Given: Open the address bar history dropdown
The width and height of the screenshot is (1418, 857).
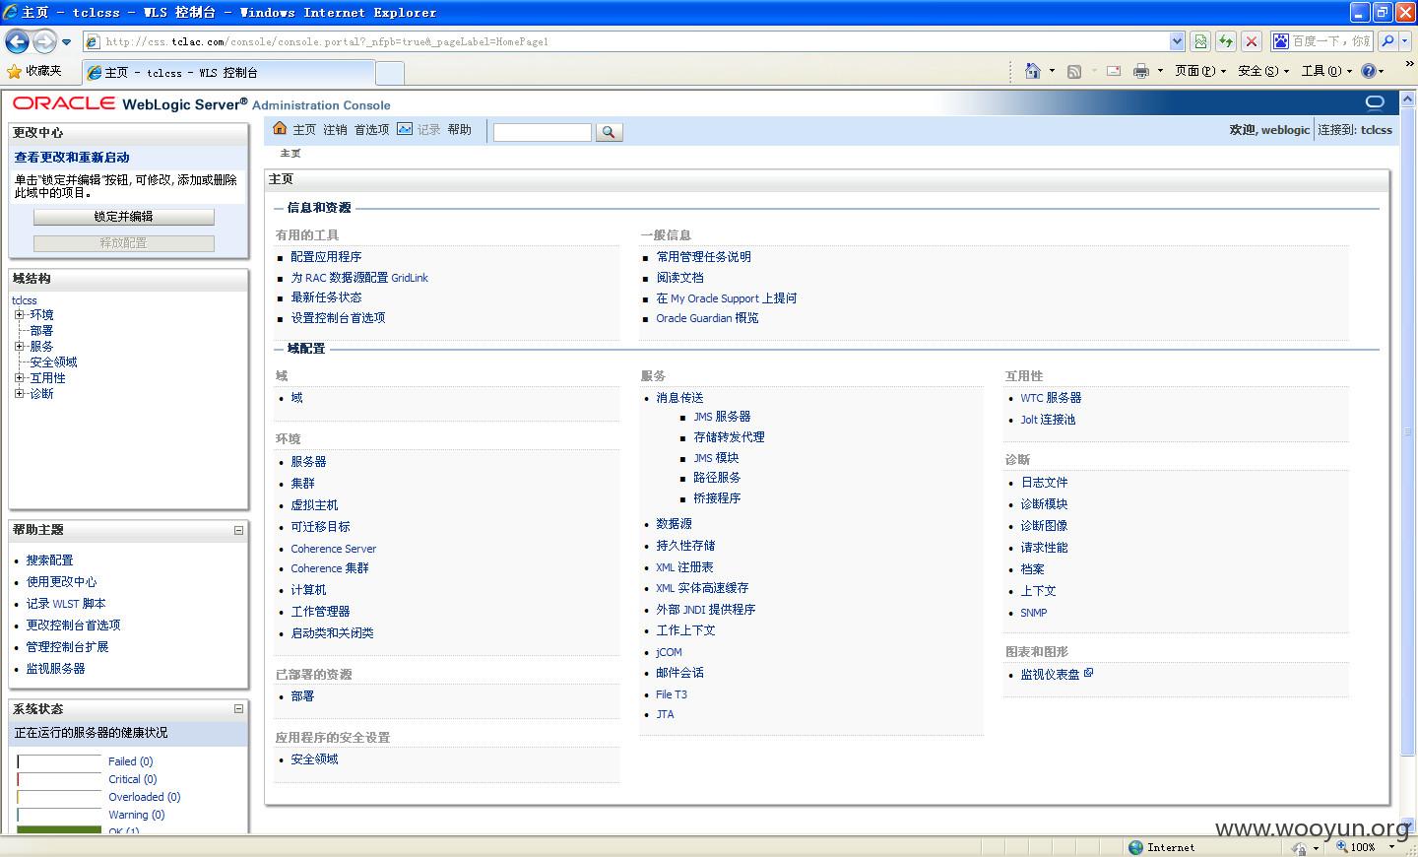Looking at the screenshot, I should [x=1177, y=41].
